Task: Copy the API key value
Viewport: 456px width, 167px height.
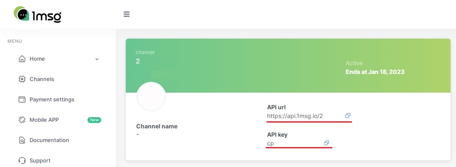Action: (x=326, y=143)
